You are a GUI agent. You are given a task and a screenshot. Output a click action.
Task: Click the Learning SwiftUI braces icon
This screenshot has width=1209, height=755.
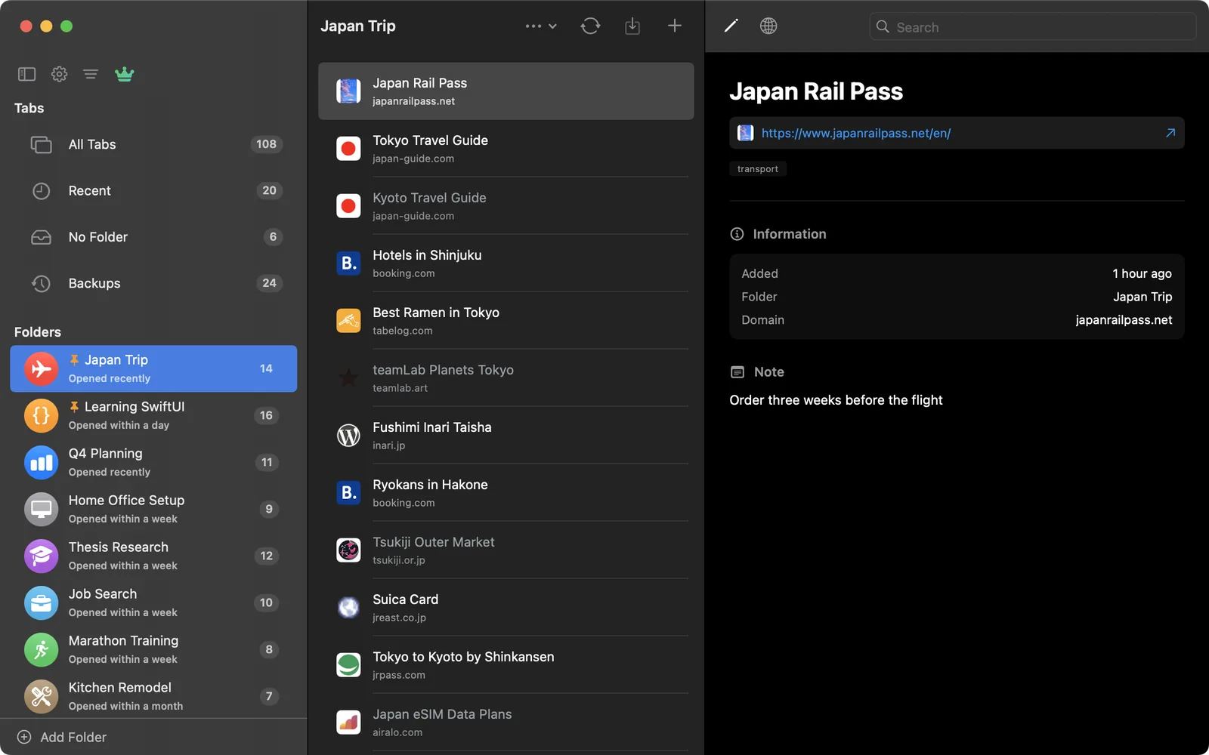pyautogui.click(x=41, y=415)
